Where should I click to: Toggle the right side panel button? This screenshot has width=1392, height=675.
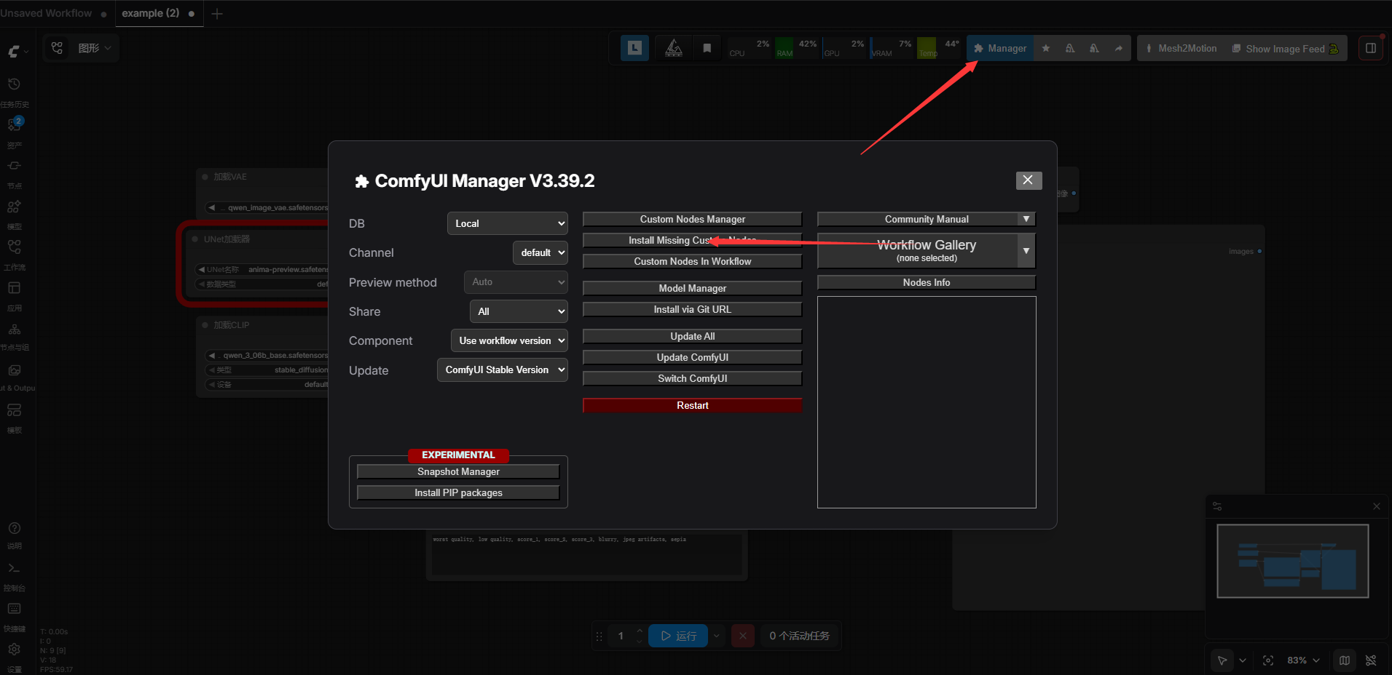click(1370, 48)
